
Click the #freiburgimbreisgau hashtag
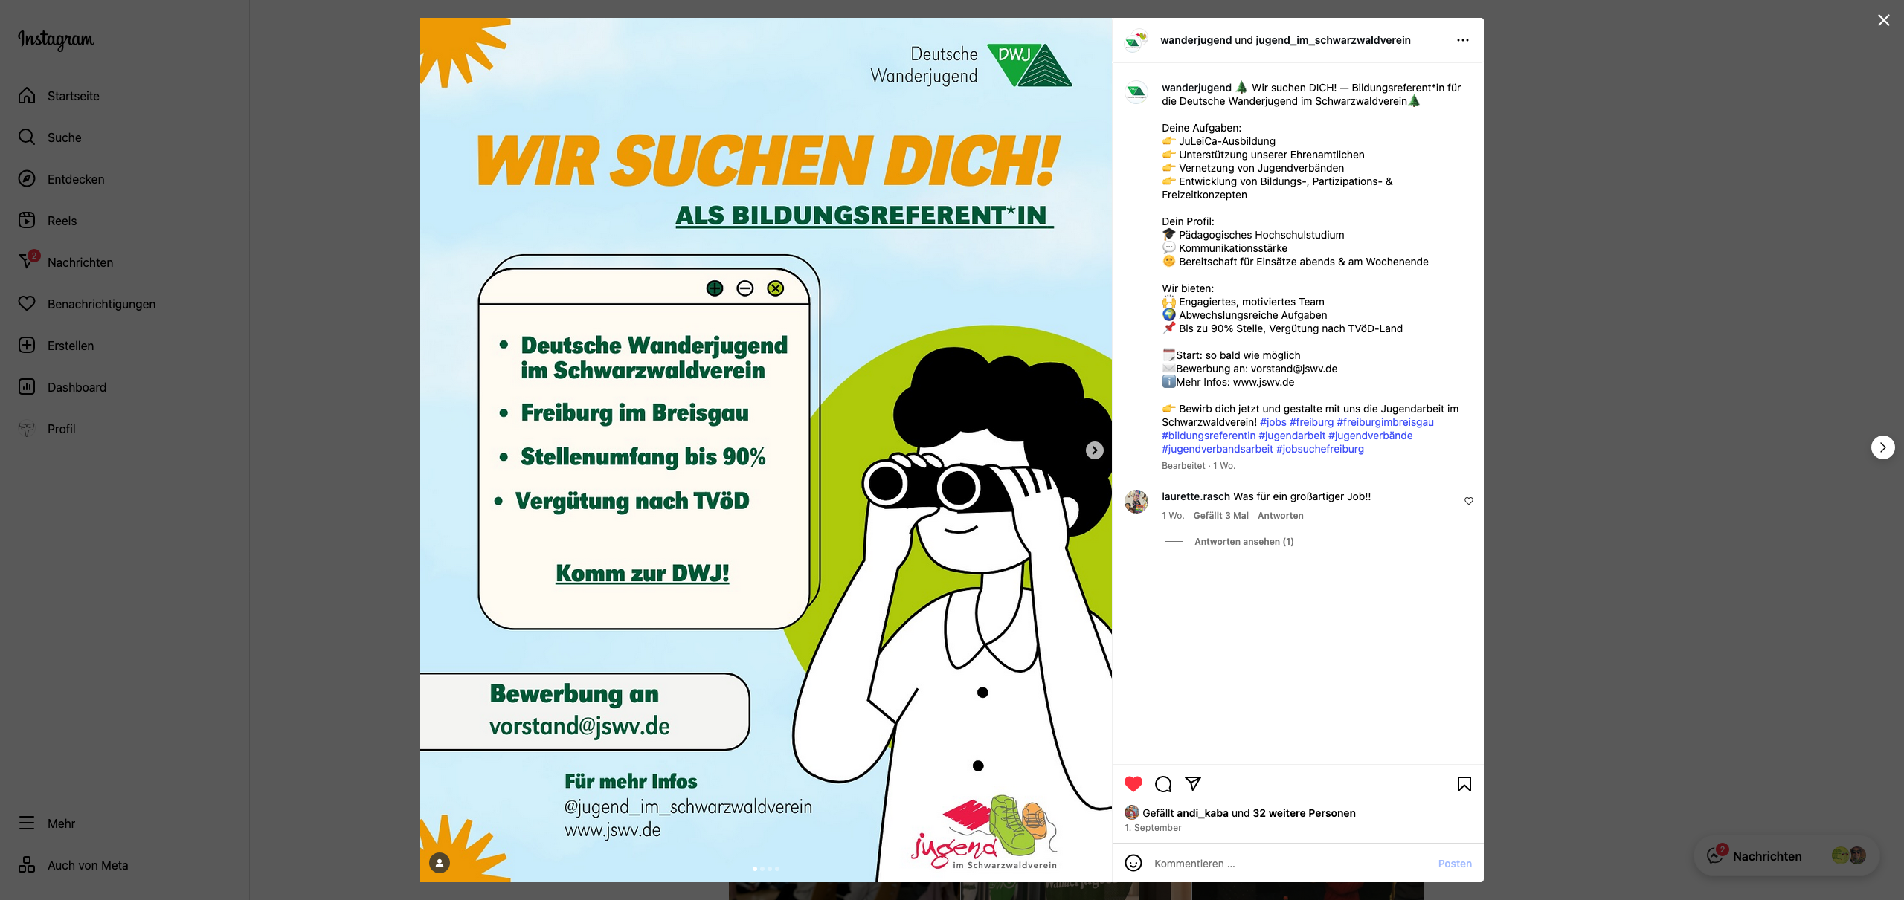(x=1385, y=422)
